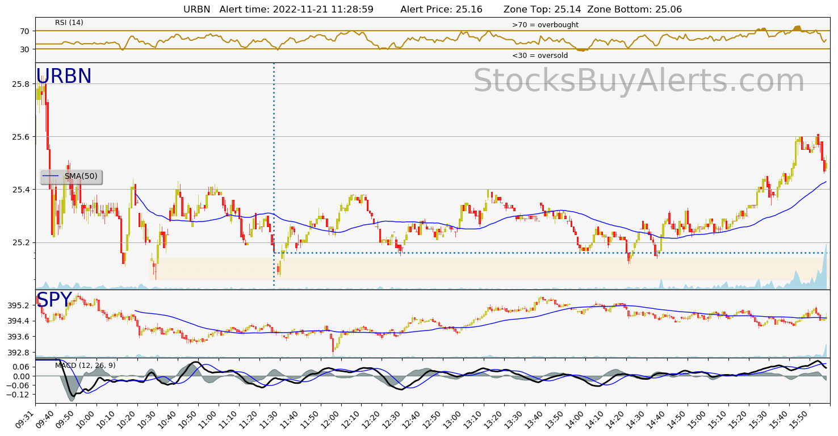This screenshot has height=436, width=838.
Task: Click the vertical dotted alert-time line
Action: pyautogui.click(x=274, y=175)
